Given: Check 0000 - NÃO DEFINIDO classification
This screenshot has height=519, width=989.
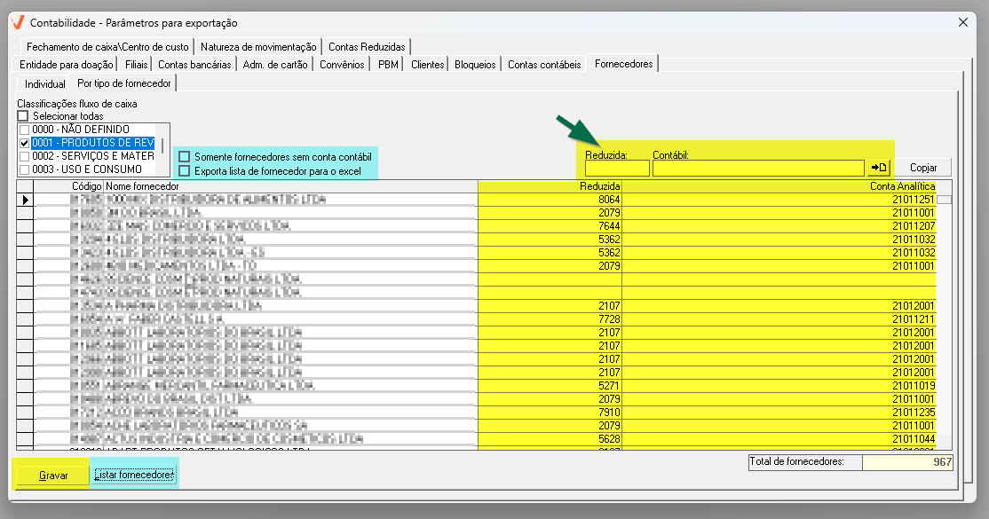Looking at the screenshot, I should (25, 130).
